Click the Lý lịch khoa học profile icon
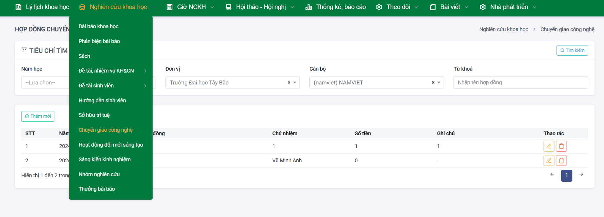Viewport: 604px width, 217px height. (x=18, y=7)
